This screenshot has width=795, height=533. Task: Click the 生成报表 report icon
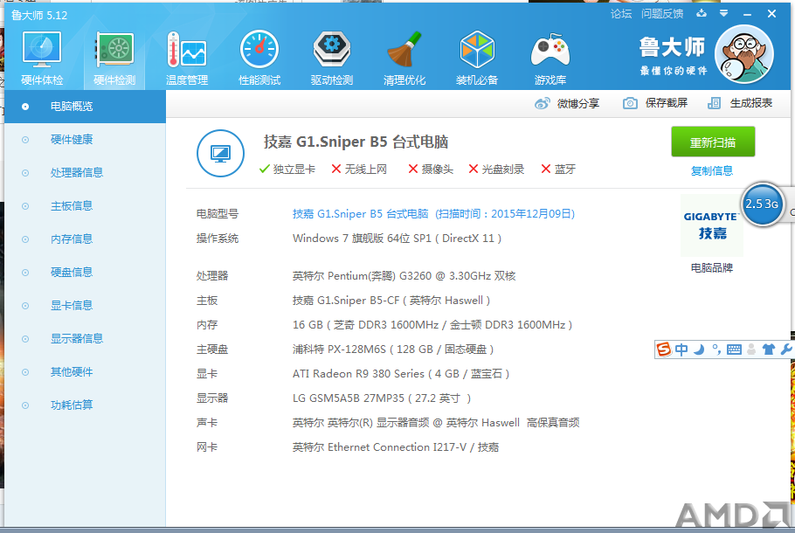click(714, 103)
